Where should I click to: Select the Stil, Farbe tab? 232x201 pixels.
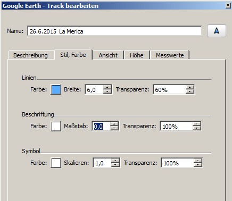[73, 55]
